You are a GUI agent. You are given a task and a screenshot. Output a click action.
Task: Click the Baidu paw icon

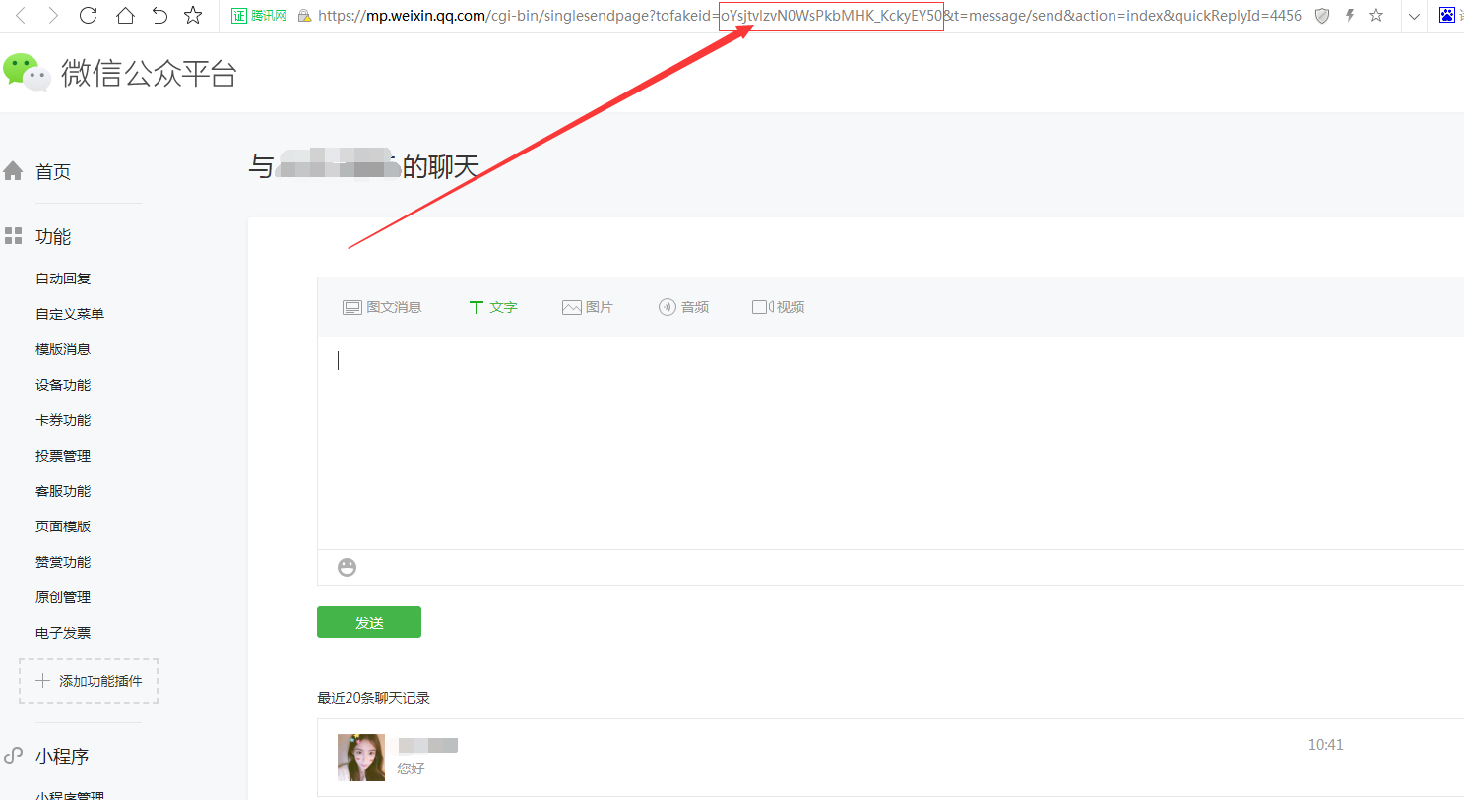pos(1446,16)
